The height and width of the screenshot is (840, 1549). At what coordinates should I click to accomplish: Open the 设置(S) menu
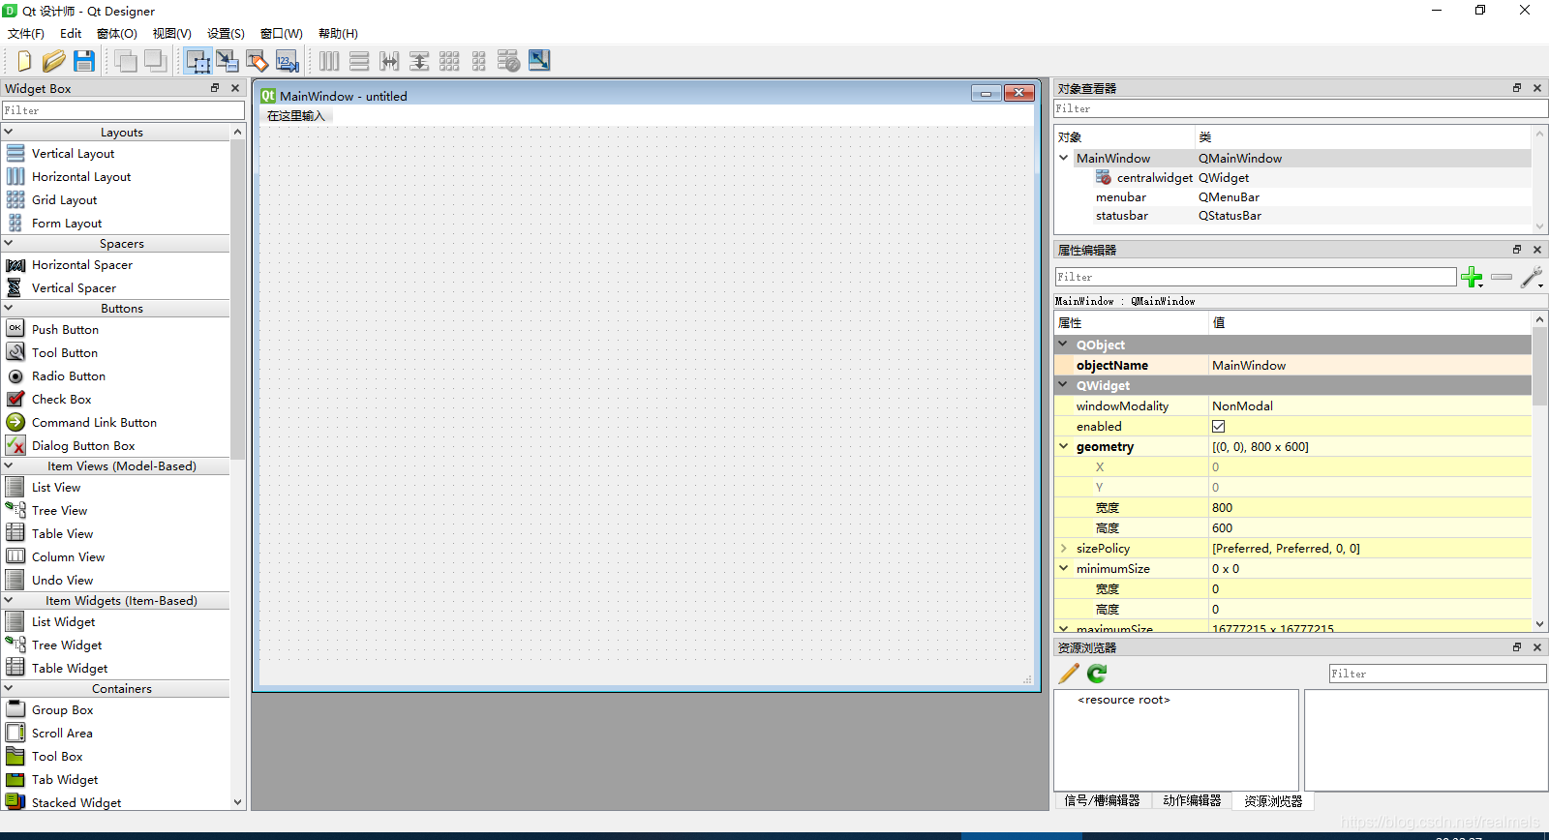[x=226, y=34]
